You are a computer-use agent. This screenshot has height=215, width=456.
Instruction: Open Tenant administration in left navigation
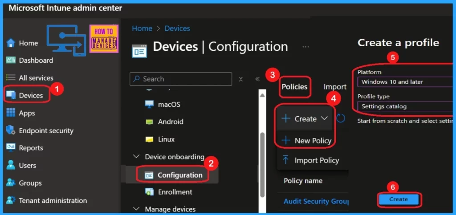(53, 200)
